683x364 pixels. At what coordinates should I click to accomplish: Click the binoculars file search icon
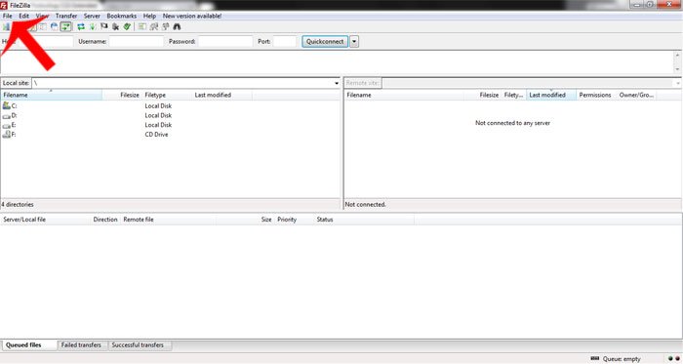[177, 26]
